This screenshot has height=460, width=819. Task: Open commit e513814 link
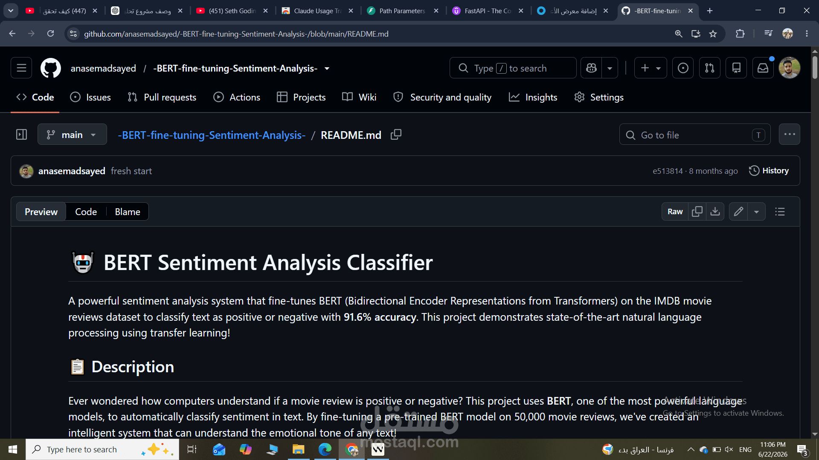668,171
